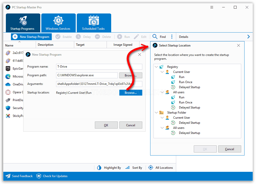Select the 2a2c817 list entry

[x=14, y=53]
